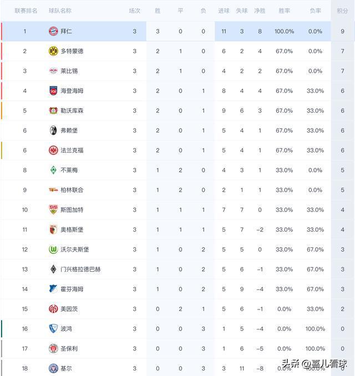The width and height of the screenshot is (355, 376).
Task: Select the Wolfsburg green W logo
Action: [x=53, y=250]
